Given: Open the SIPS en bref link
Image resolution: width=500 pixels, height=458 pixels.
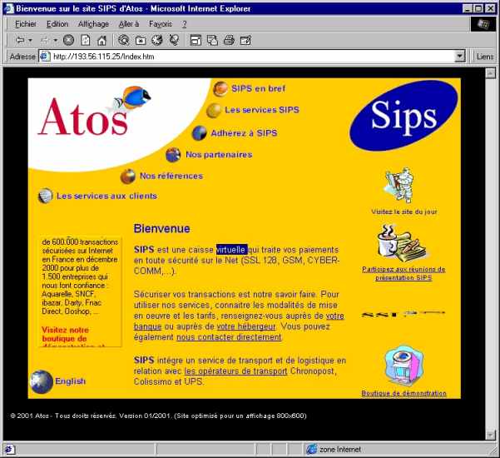Looking at the screenshot, I should [x=258, y=88].
